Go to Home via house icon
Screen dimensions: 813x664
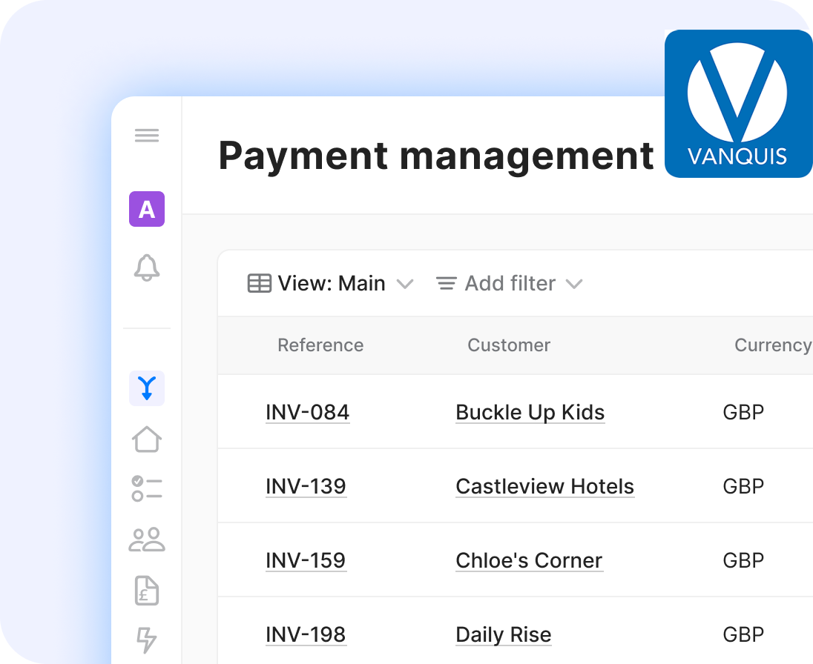(147, 439)
